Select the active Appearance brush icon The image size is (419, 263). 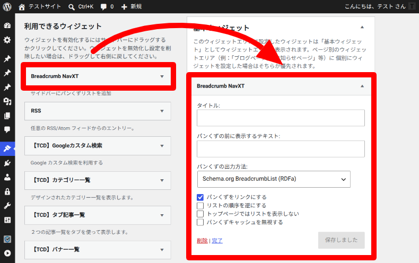tap(7, 148)
